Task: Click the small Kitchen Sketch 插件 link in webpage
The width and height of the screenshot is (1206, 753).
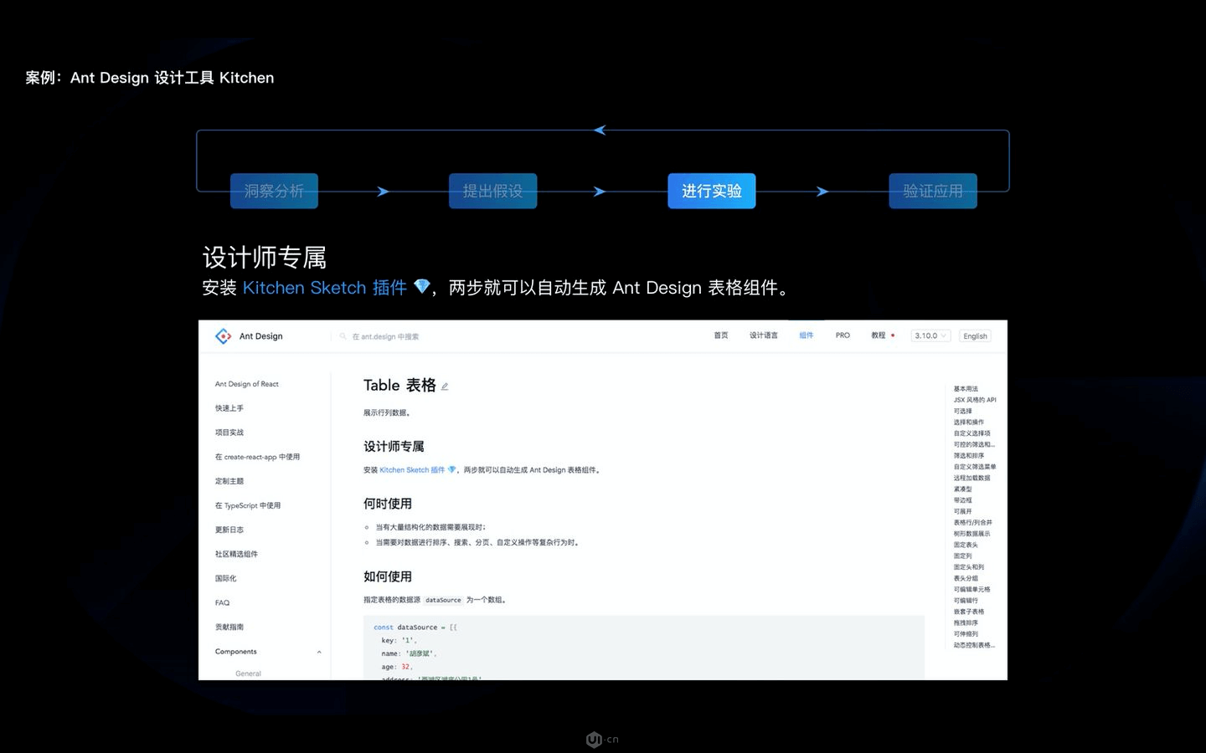Action: (x=412, y=470)
